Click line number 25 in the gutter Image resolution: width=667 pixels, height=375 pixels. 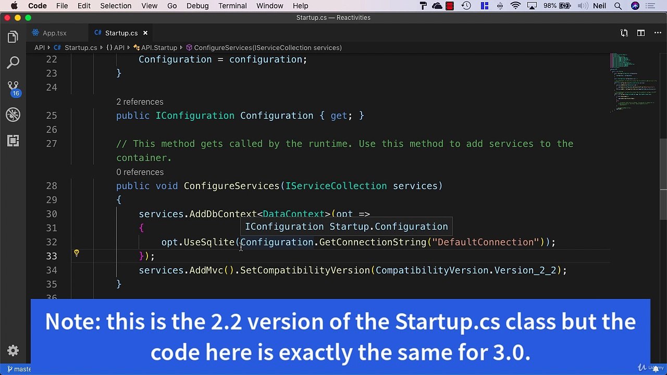tap(52, 116)
